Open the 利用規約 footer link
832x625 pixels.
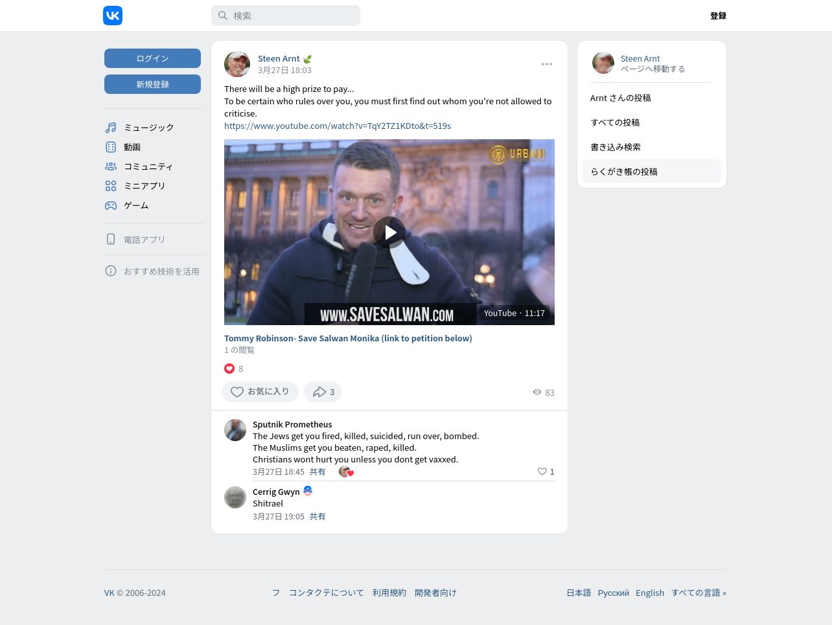389,593
